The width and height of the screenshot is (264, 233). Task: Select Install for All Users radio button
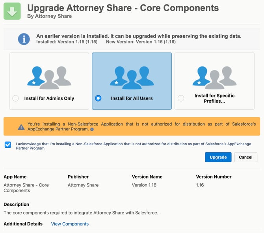coord(98,98)
